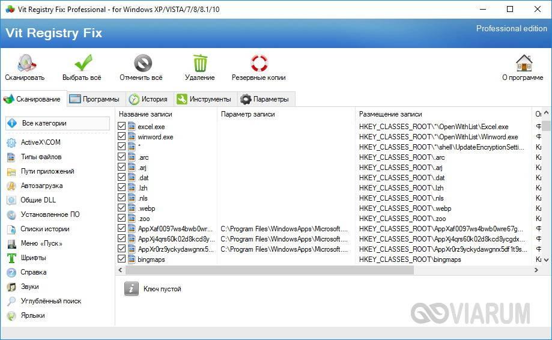
Task: Select the Справка category
Action: coord(27,273)
